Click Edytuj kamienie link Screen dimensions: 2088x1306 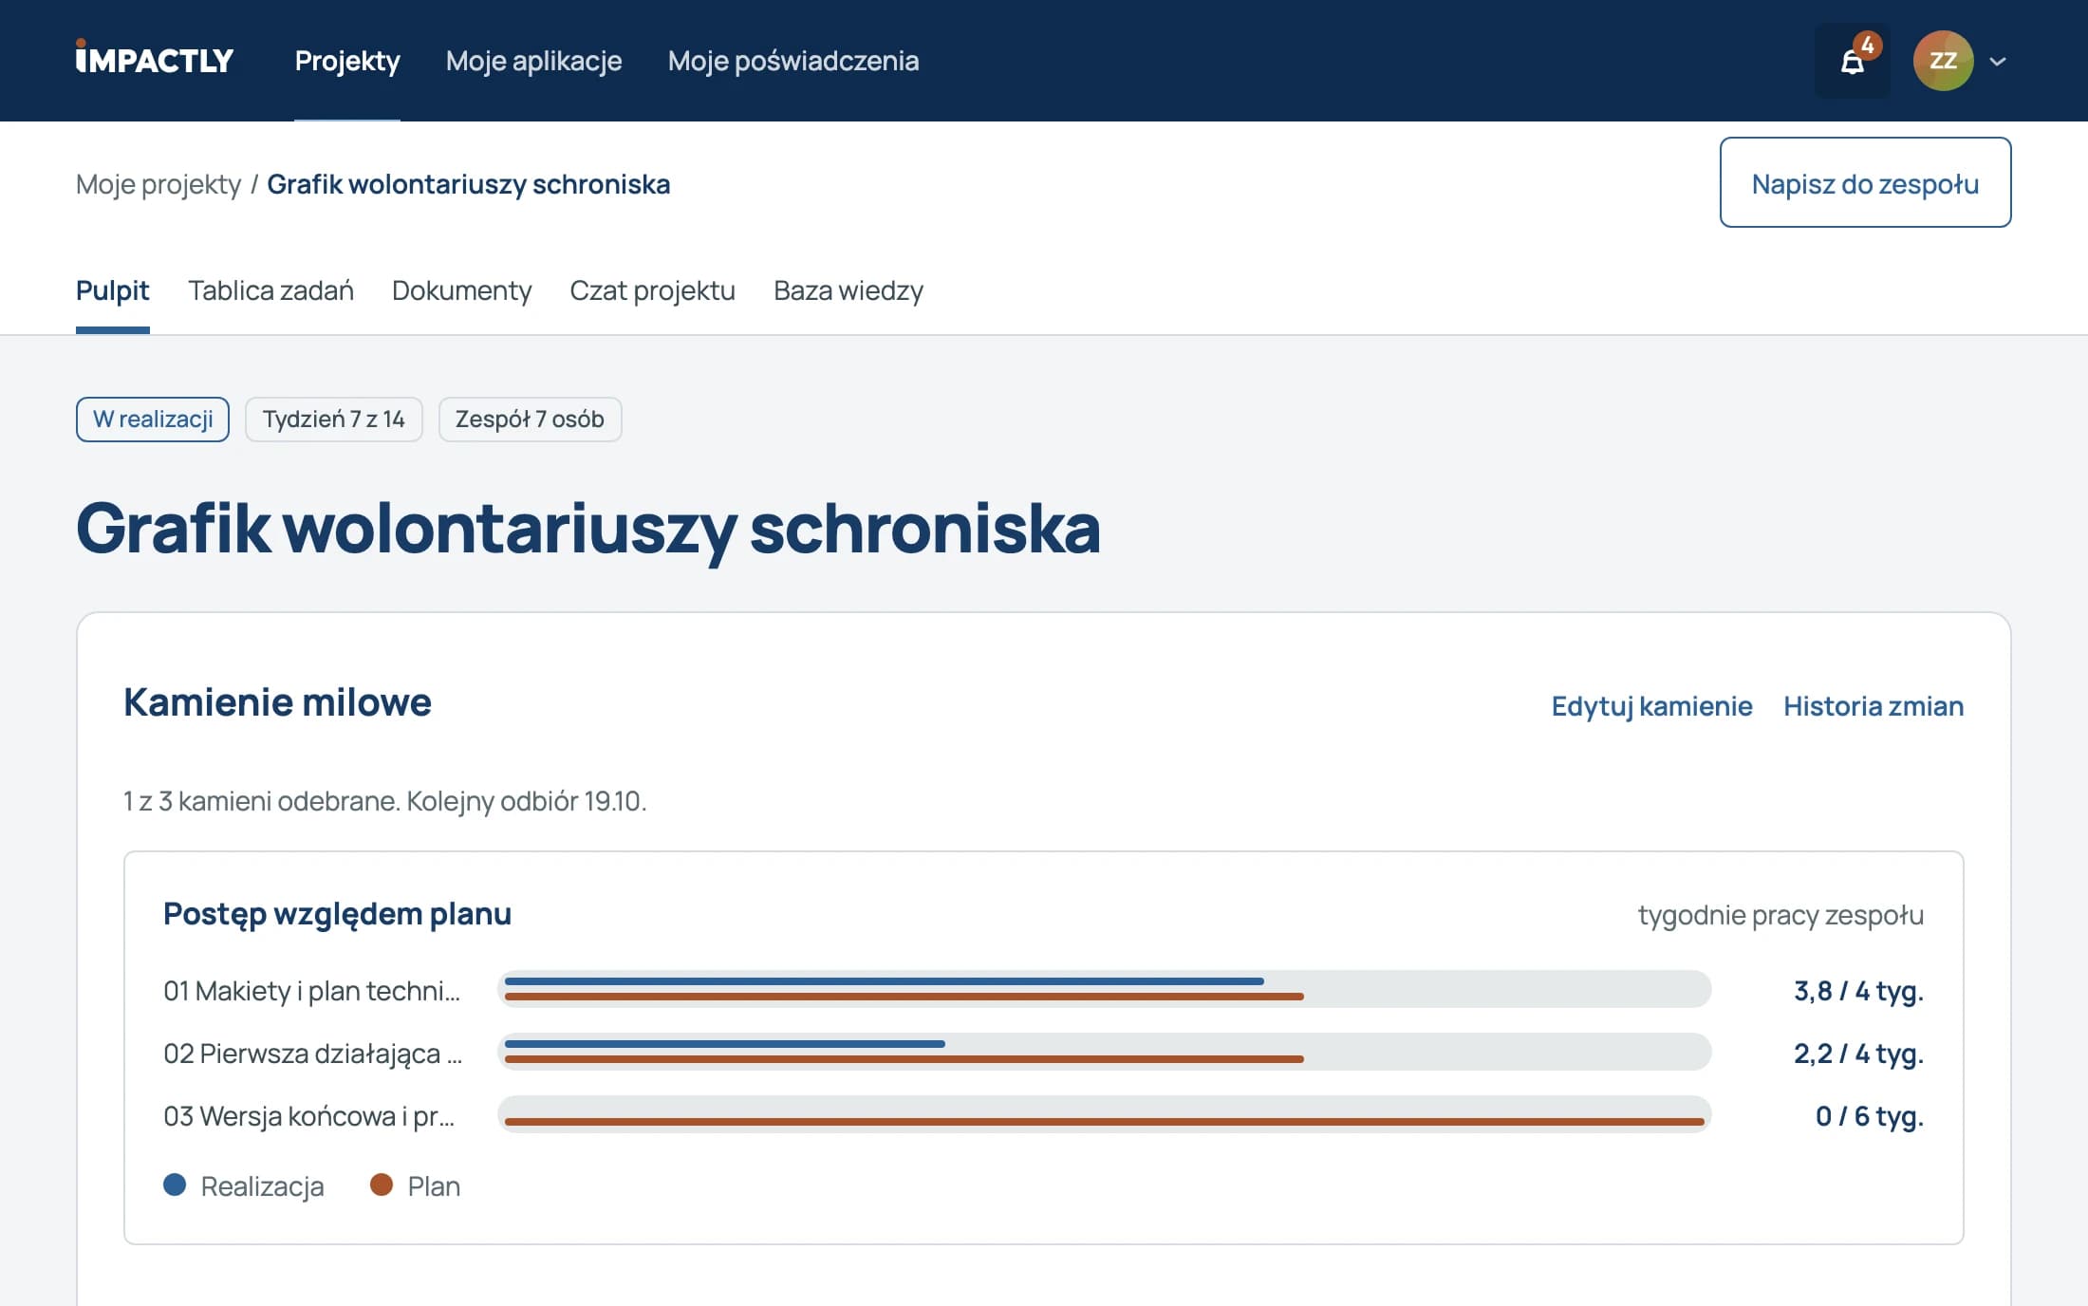tap(1651, 706)
